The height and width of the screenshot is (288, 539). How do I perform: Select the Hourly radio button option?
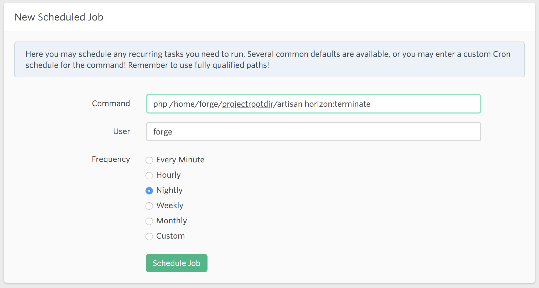click(x=149, y=175)
